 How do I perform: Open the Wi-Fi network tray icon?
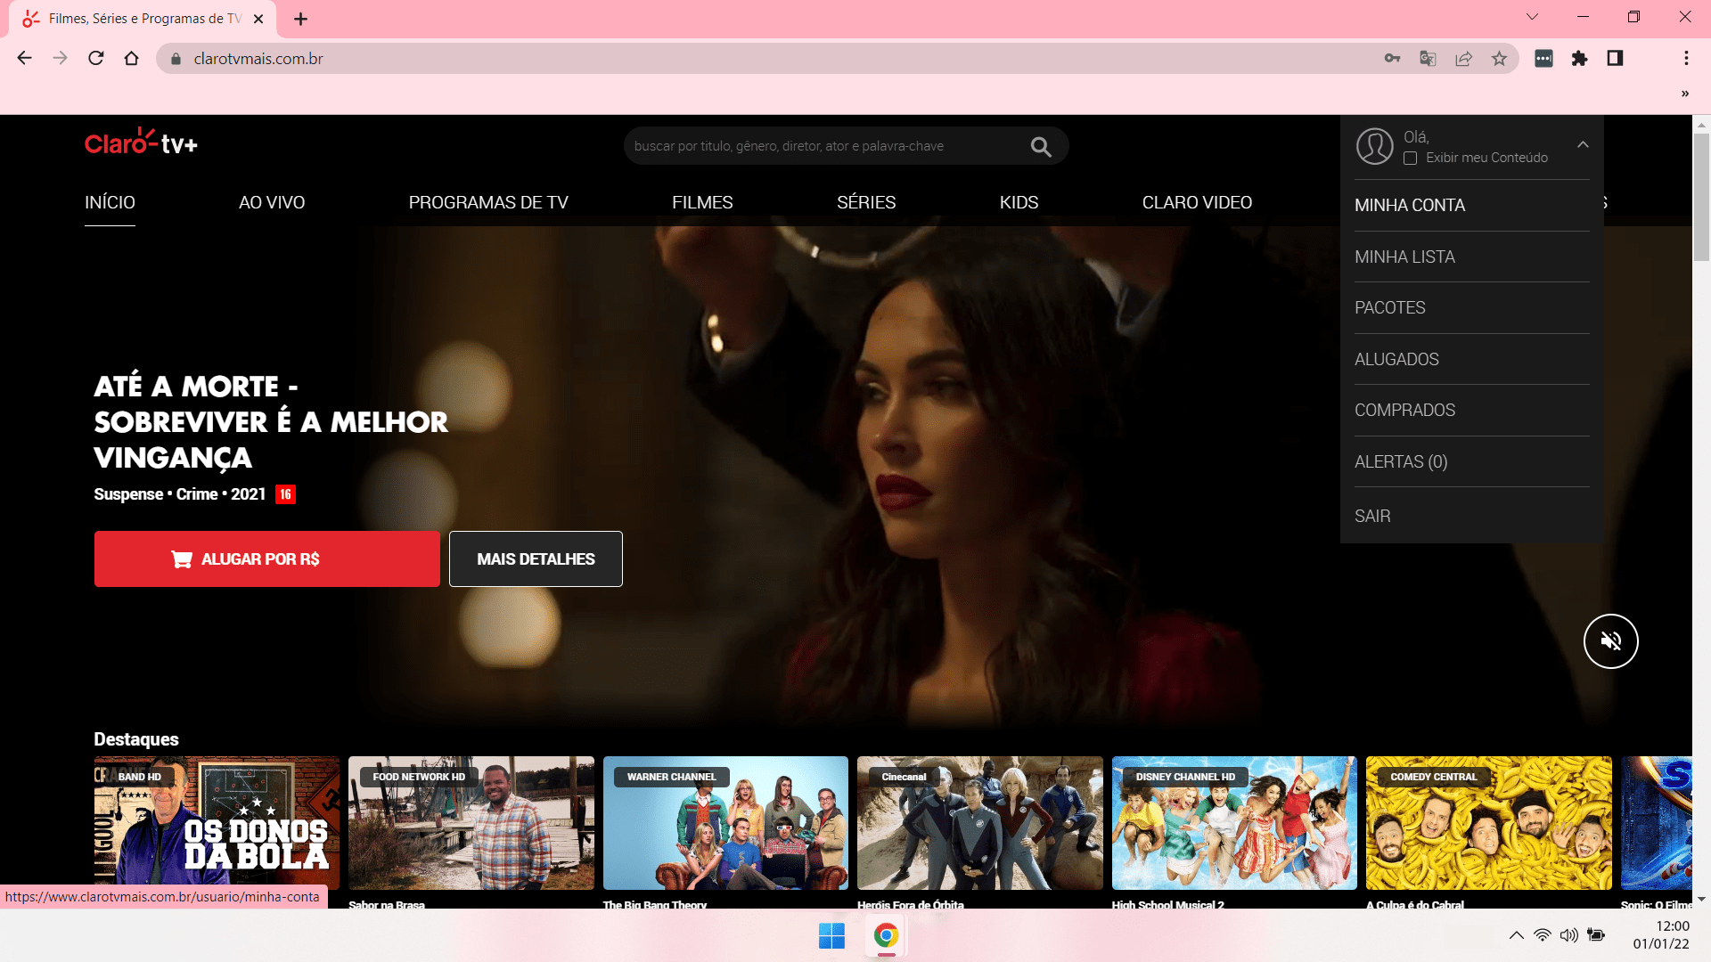click(x=1542, y=935)
